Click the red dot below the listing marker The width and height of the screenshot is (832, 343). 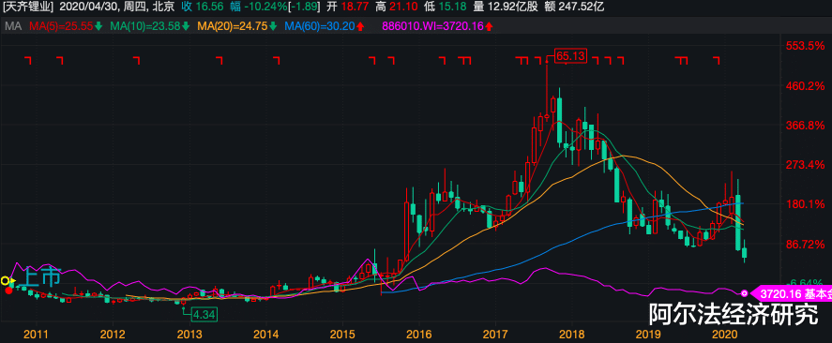point(8,290)
